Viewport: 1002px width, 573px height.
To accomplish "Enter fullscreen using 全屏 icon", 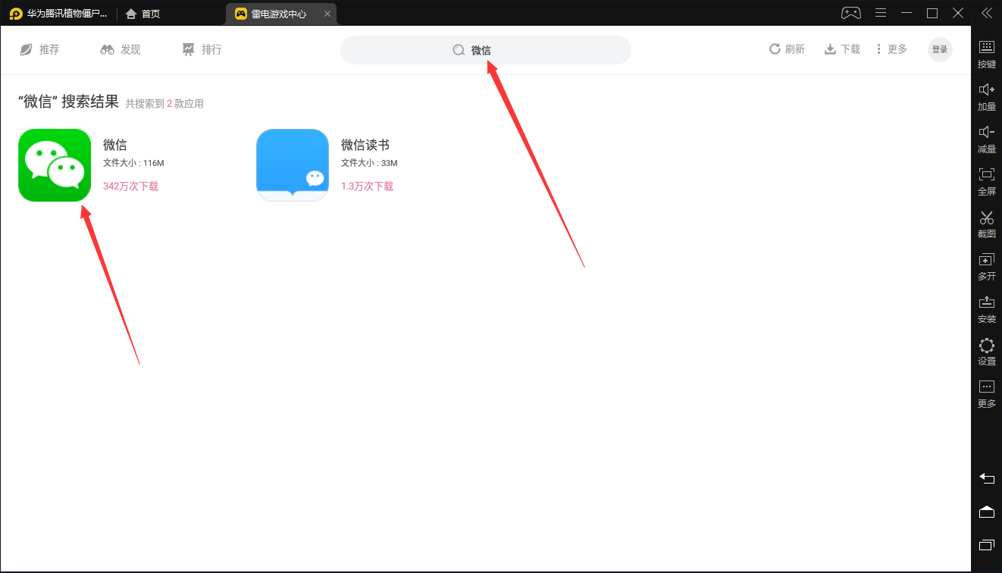I will pos(986,180).
